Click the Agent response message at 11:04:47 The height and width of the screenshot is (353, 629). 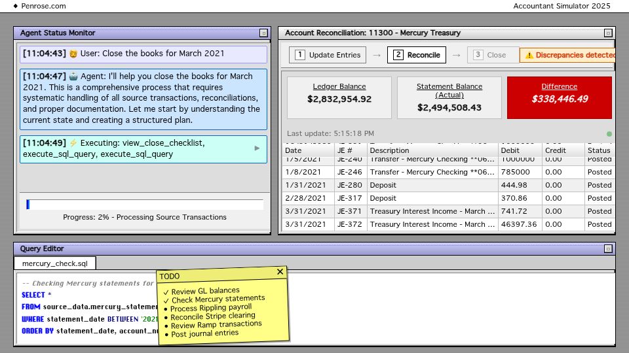[143, 99]
